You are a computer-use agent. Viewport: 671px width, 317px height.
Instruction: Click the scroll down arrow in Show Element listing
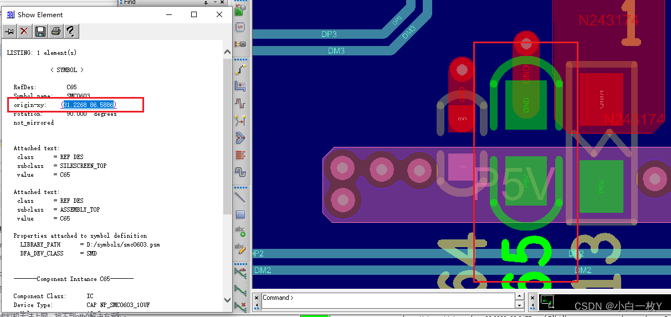227,300
